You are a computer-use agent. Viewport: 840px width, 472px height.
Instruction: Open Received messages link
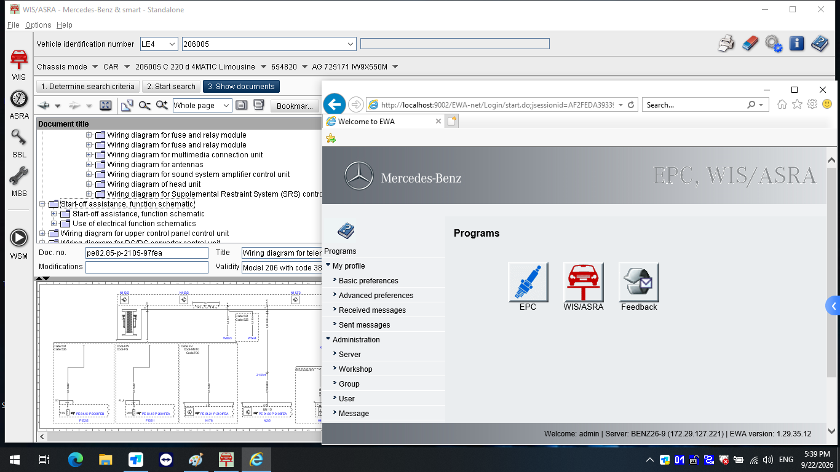pos(372,310)
